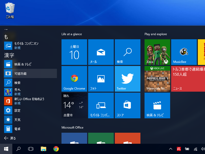This screenshot has height=154, width=205.
Task: Open the blue Word tile under Microsoft Office
Action: click(x=74, y=138)
